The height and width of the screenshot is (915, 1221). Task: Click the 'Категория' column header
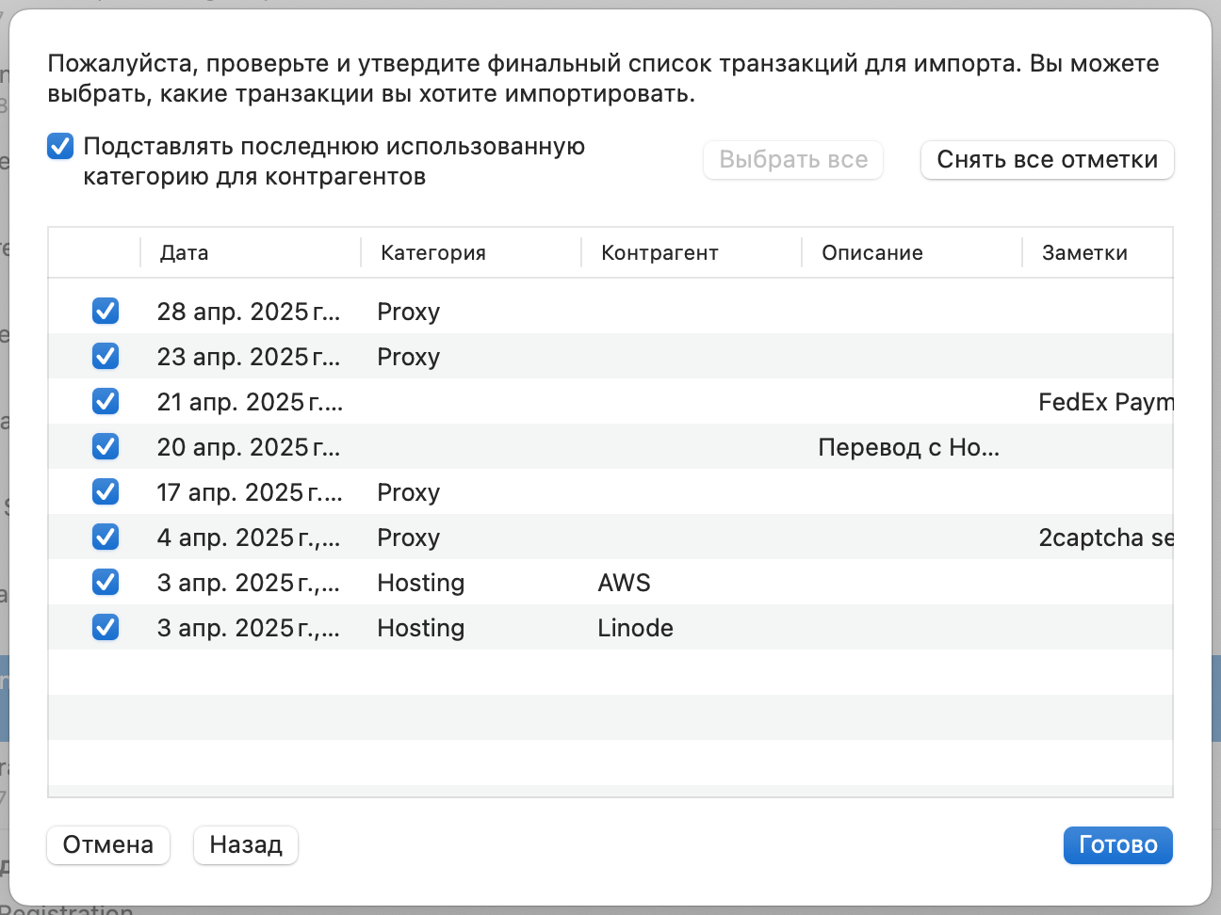[x=471, y=252]
